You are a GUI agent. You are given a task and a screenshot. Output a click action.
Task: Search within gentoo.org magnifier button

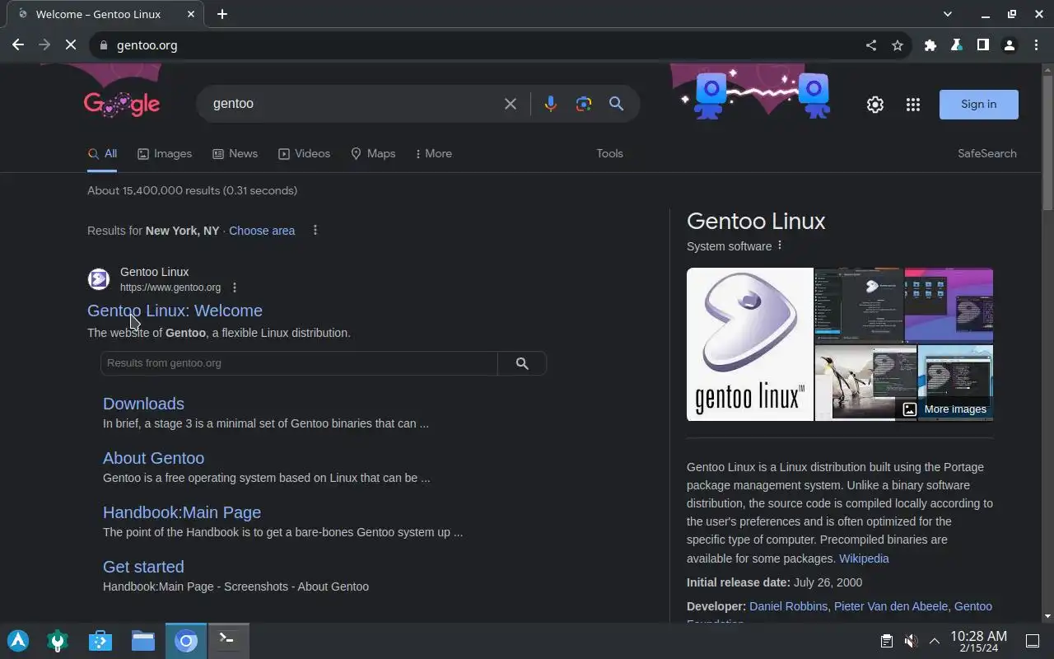(522, 363)
